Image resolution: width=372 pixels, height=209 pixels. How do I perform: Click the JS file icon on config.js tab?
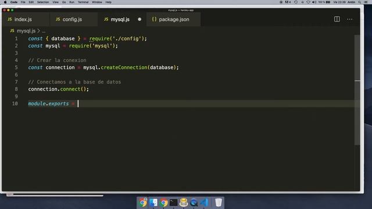click(58, 19)
